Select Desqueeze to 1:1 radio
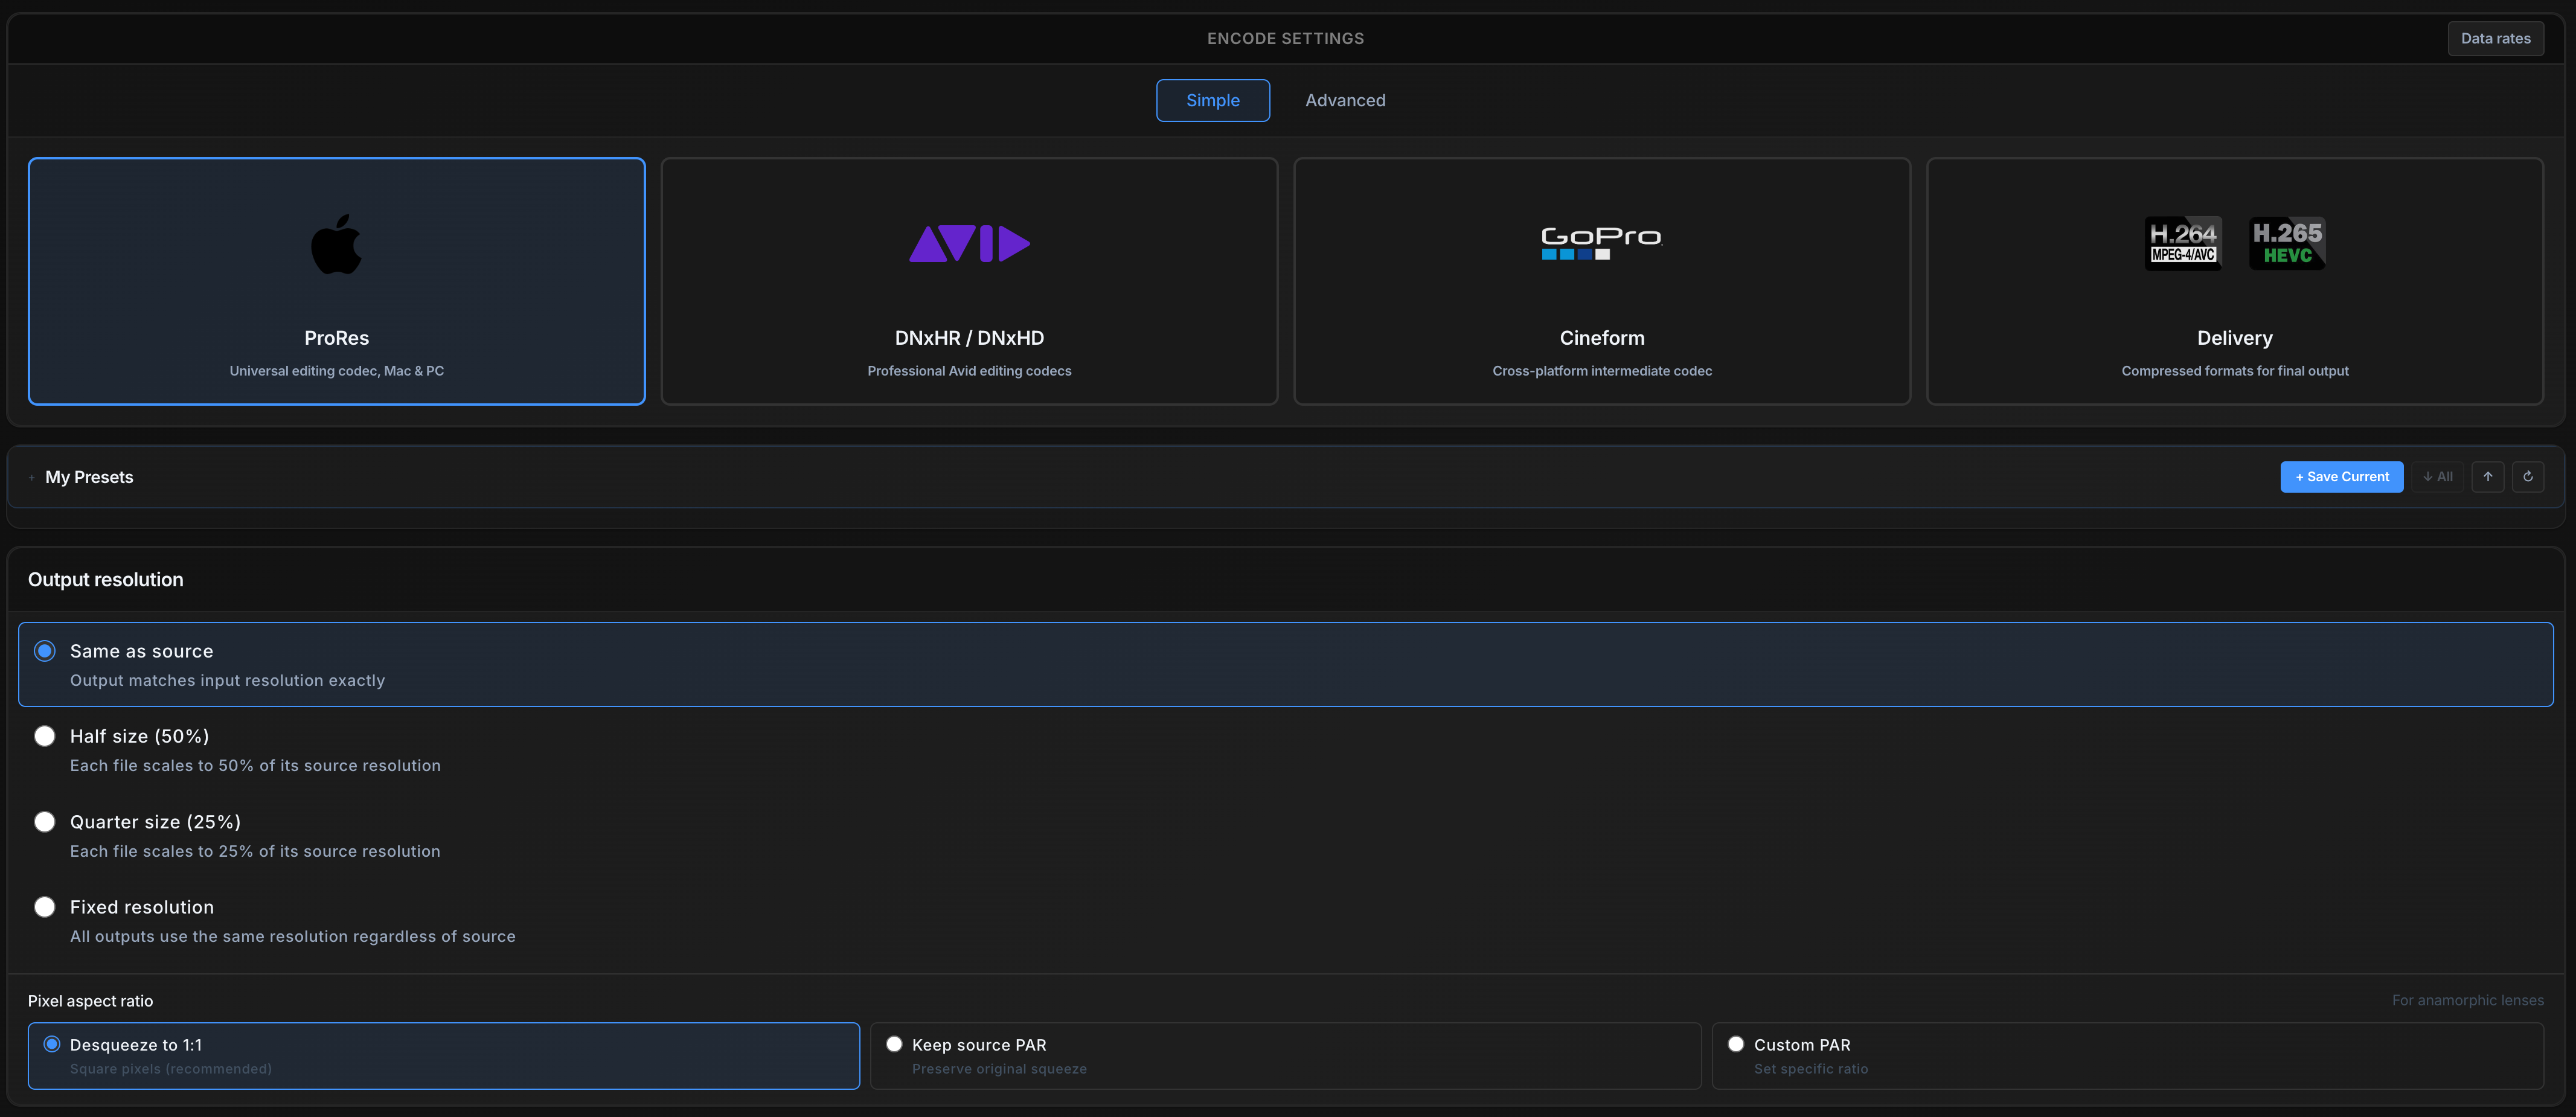This screenshot has height=1117, width=2576. coord(52,1044)
